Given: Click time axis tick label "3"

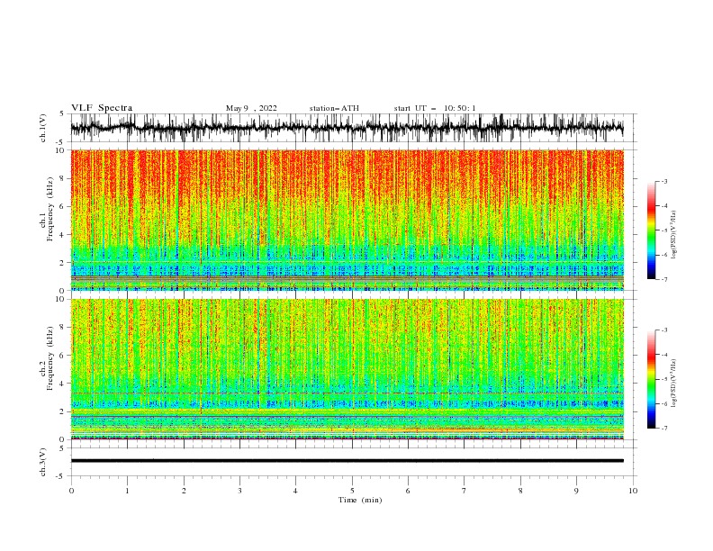Looking at the screenshot, I should click(x=239, y=491).
